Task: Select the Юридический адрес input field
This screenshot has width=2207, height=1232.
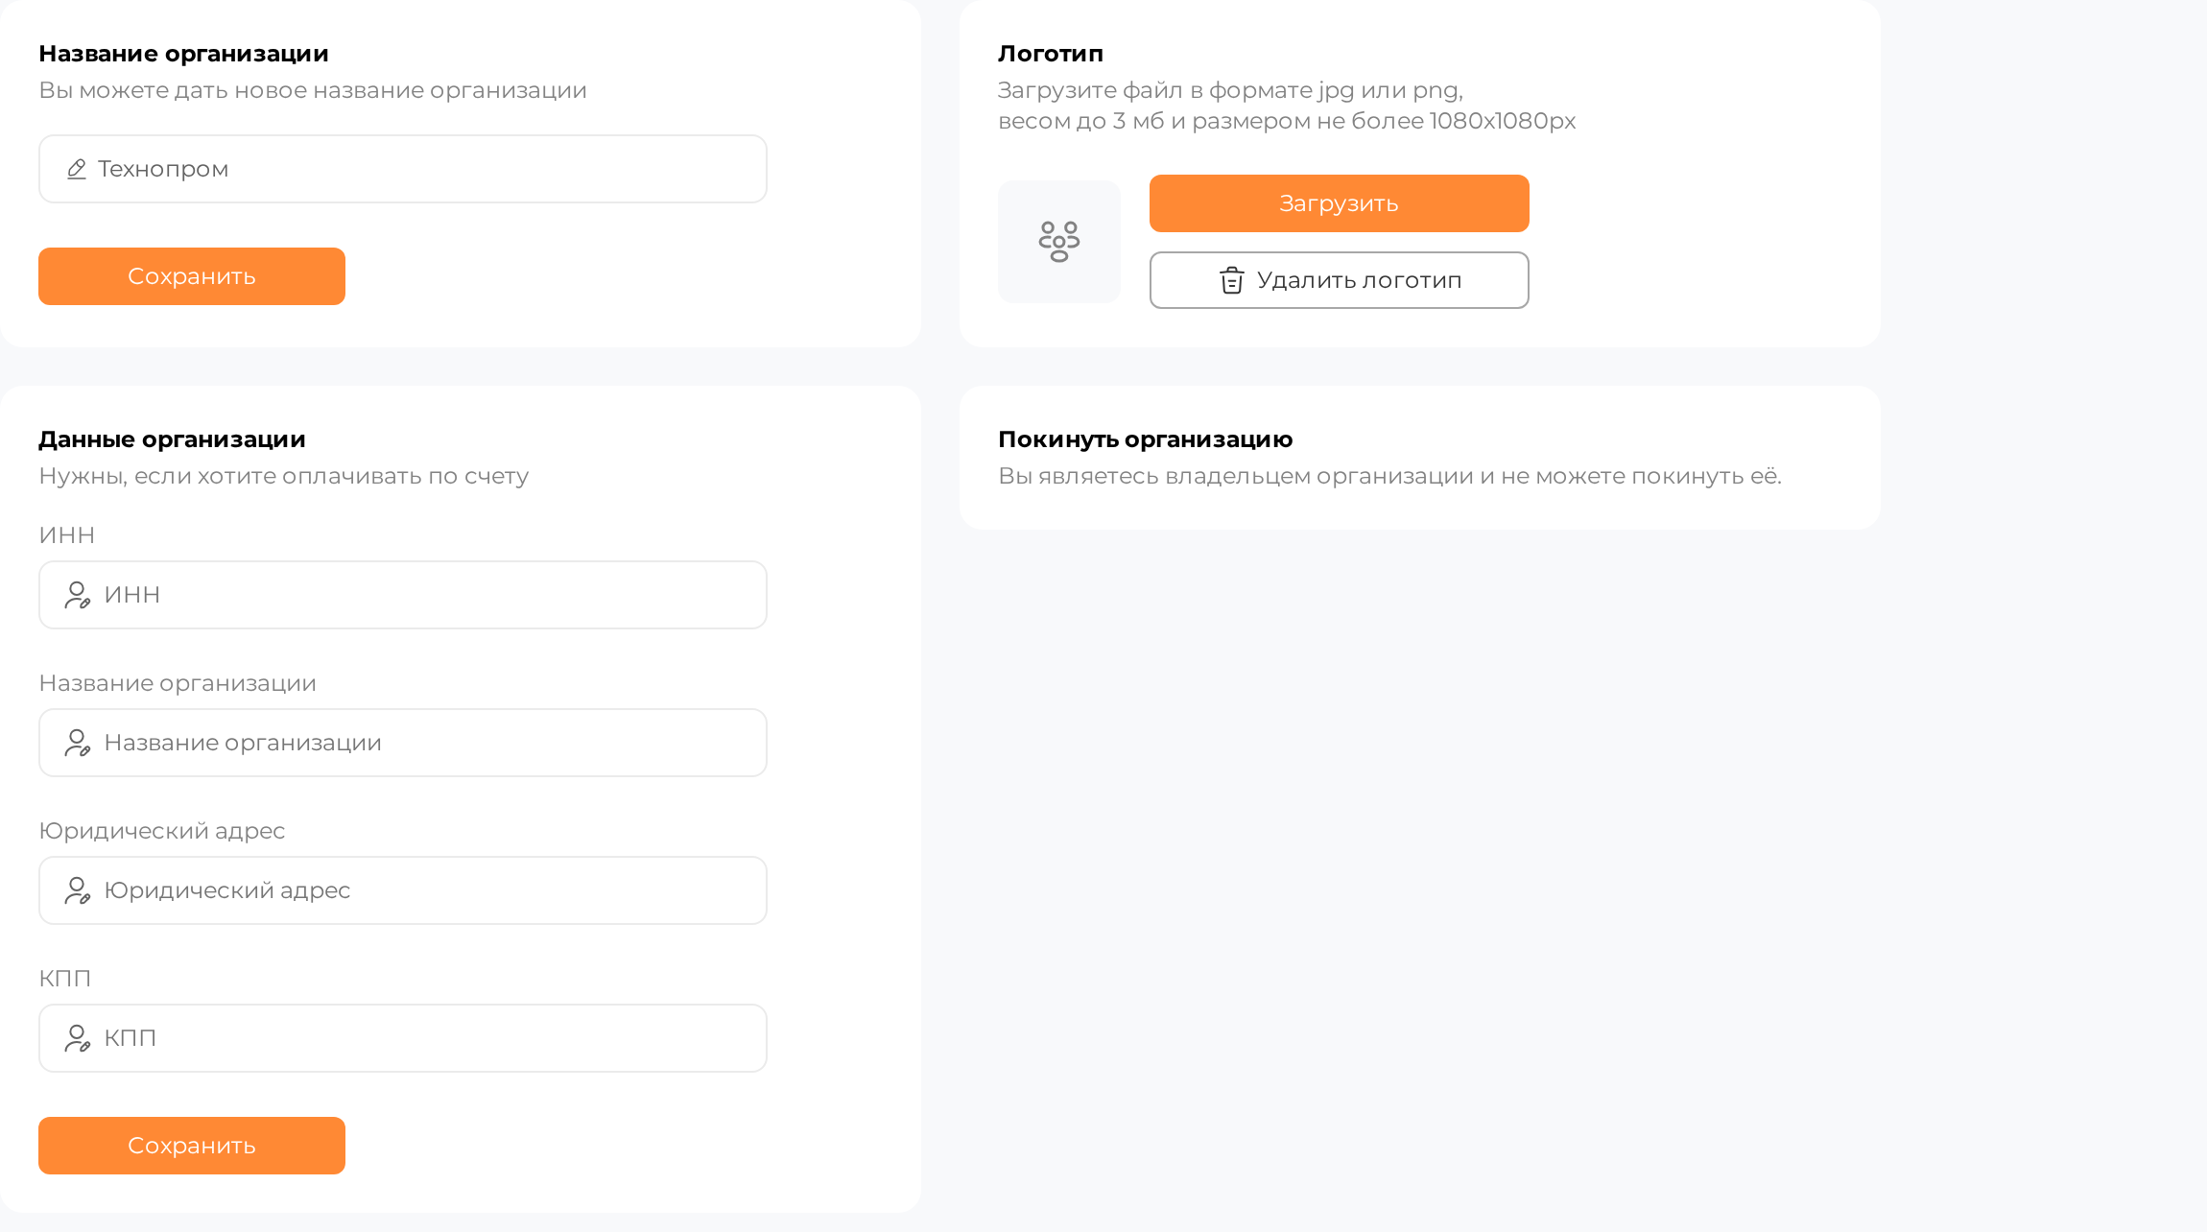Action: 403,890
